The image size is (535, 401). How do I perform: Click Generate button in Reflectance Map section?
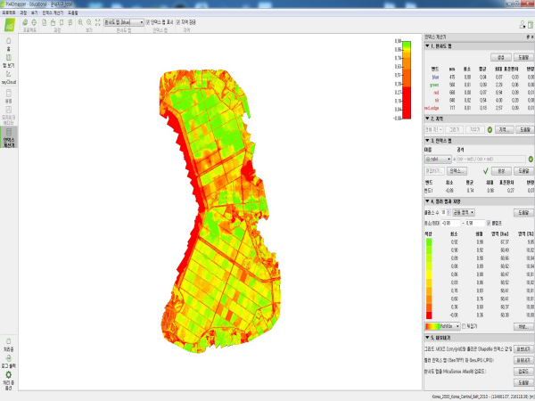501,57
